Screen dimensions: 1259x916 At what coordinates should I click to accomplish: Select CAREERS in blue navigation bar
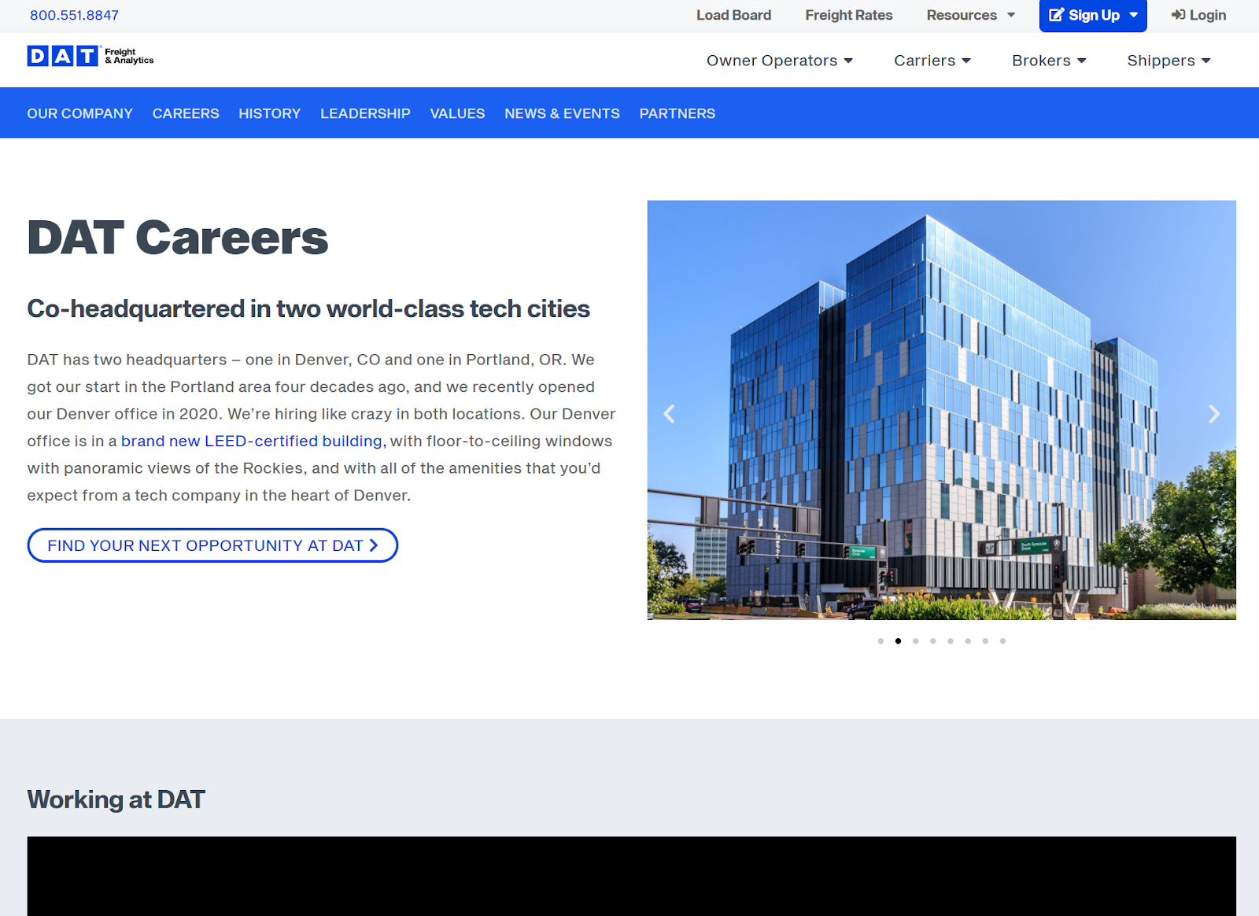186,113
